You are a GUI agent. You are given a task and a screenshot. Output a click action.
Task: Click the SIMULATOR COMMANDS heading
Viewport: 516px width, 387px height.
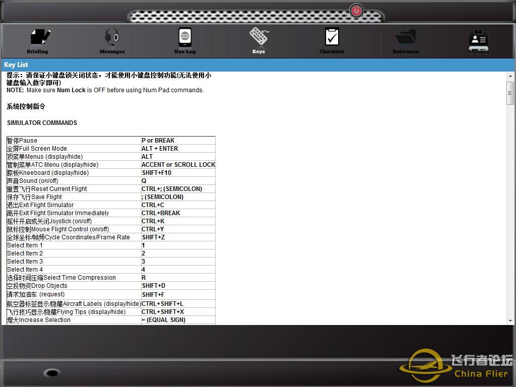tap(42, 123)
